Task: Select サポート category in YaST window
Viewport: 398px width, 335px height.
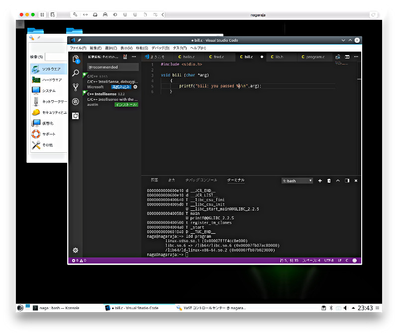Action: [49, 134]
